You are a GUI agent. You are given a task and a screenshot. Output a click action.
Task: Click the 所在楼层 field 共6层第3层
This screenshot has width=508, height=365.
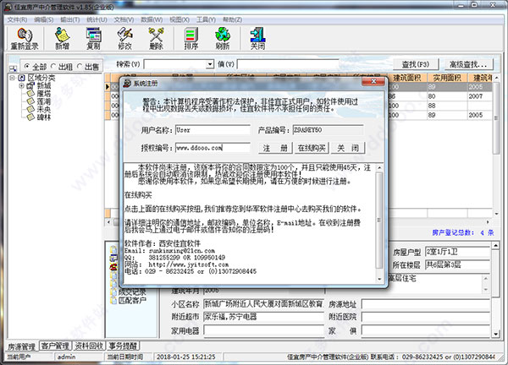point(457,264)
